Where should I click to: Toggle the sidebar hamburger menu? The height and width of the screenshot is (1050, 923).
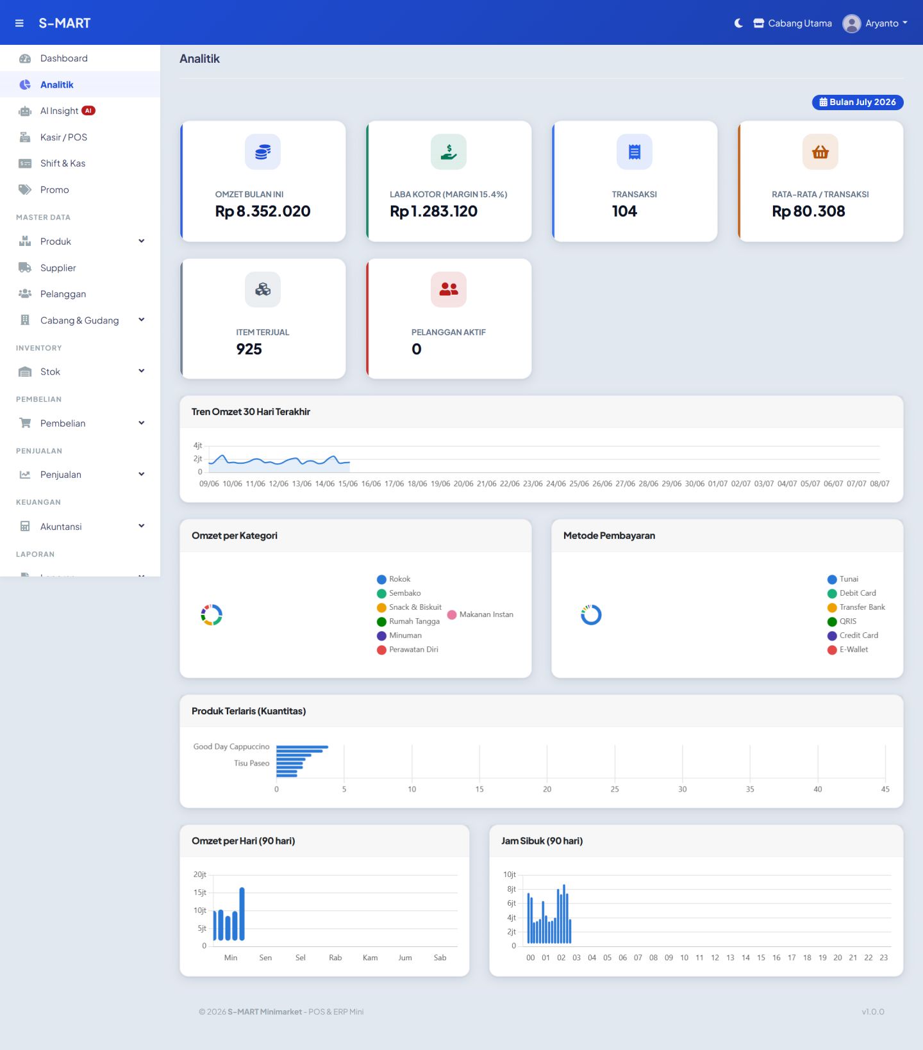pyautogui.click(x=19, y=23)
